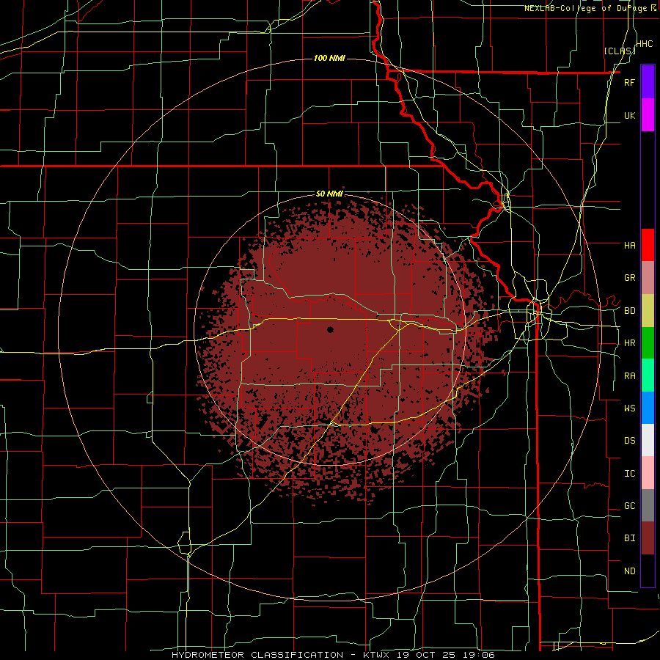The width and height of the screenshot is (660, 660).
Task: Click the IC legend label
Action: [x=629, y=474]
